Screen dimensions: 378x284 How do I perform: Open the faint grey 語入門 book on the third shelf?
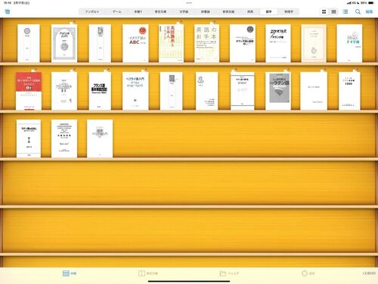(100, 139)
